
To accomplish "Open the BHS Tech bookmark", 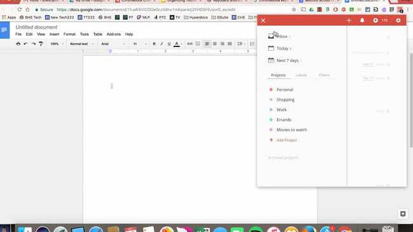I will (30, 17).
